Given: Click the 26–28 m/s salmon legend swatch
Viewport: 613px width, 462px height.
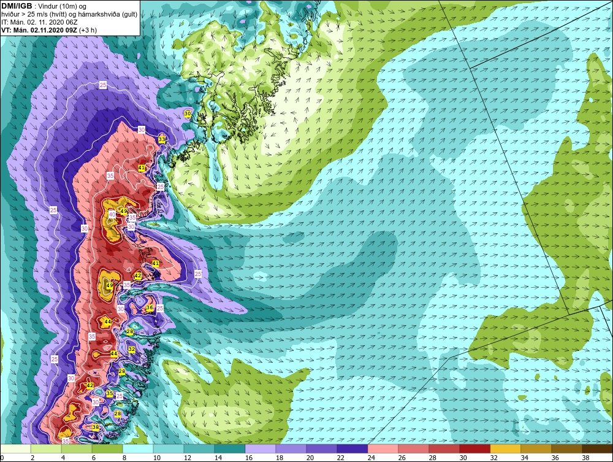Looking at the screenshot, I should tap(414, 449).
